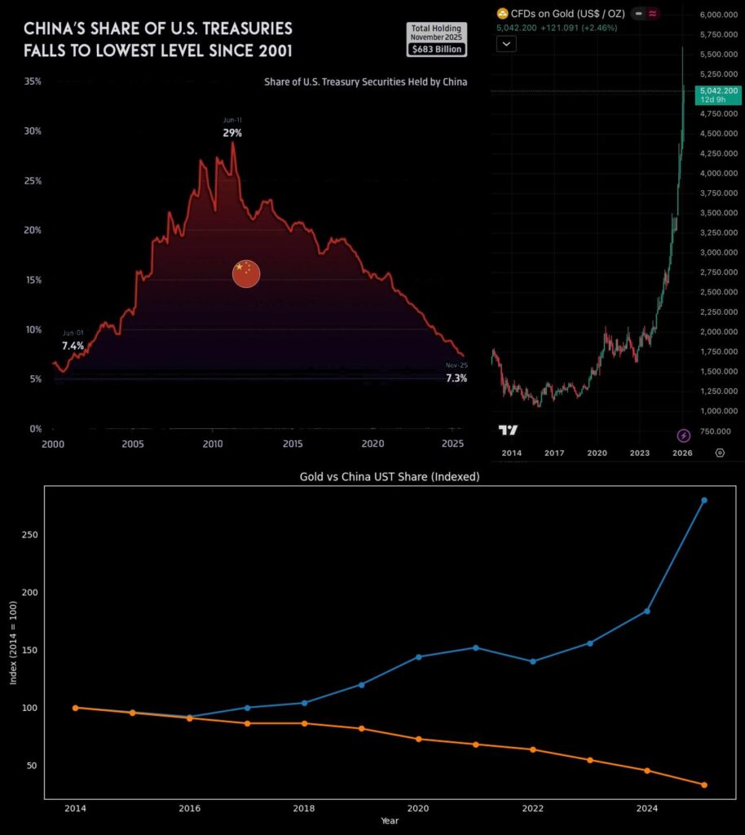This screenshot has height=835, width=745.
Task: Click the Gold vs China UST Share title
Action: click(x=389, y=477)
